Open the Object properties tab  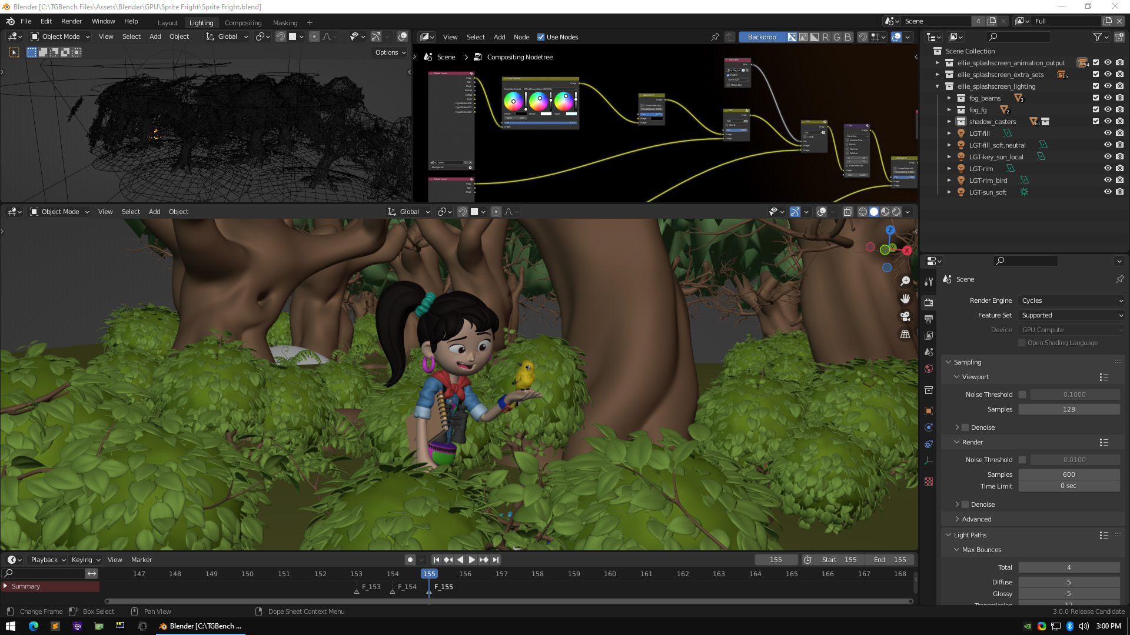929,411
